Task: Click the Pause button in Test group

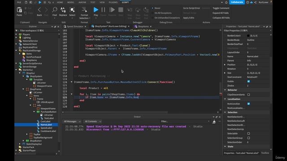Action: [104, 10]
